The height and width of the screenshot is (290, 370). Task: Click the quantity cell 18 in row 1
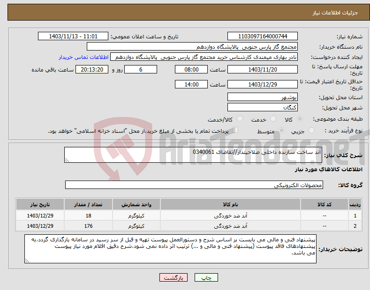coord(88,216)
